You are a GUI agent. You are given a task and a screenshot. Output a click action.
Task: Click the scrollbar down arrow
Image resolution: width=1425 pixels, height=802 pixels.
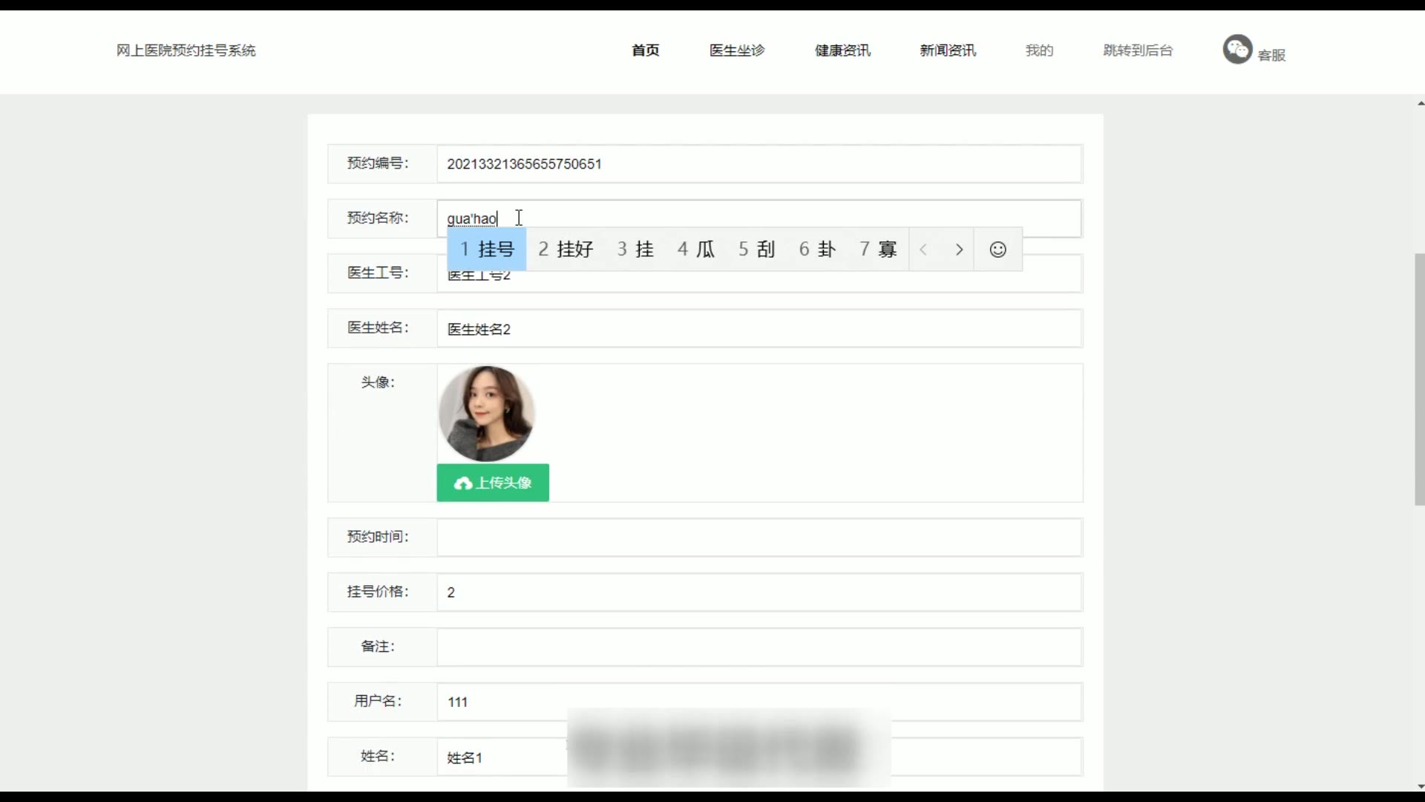click(1420, 786)
